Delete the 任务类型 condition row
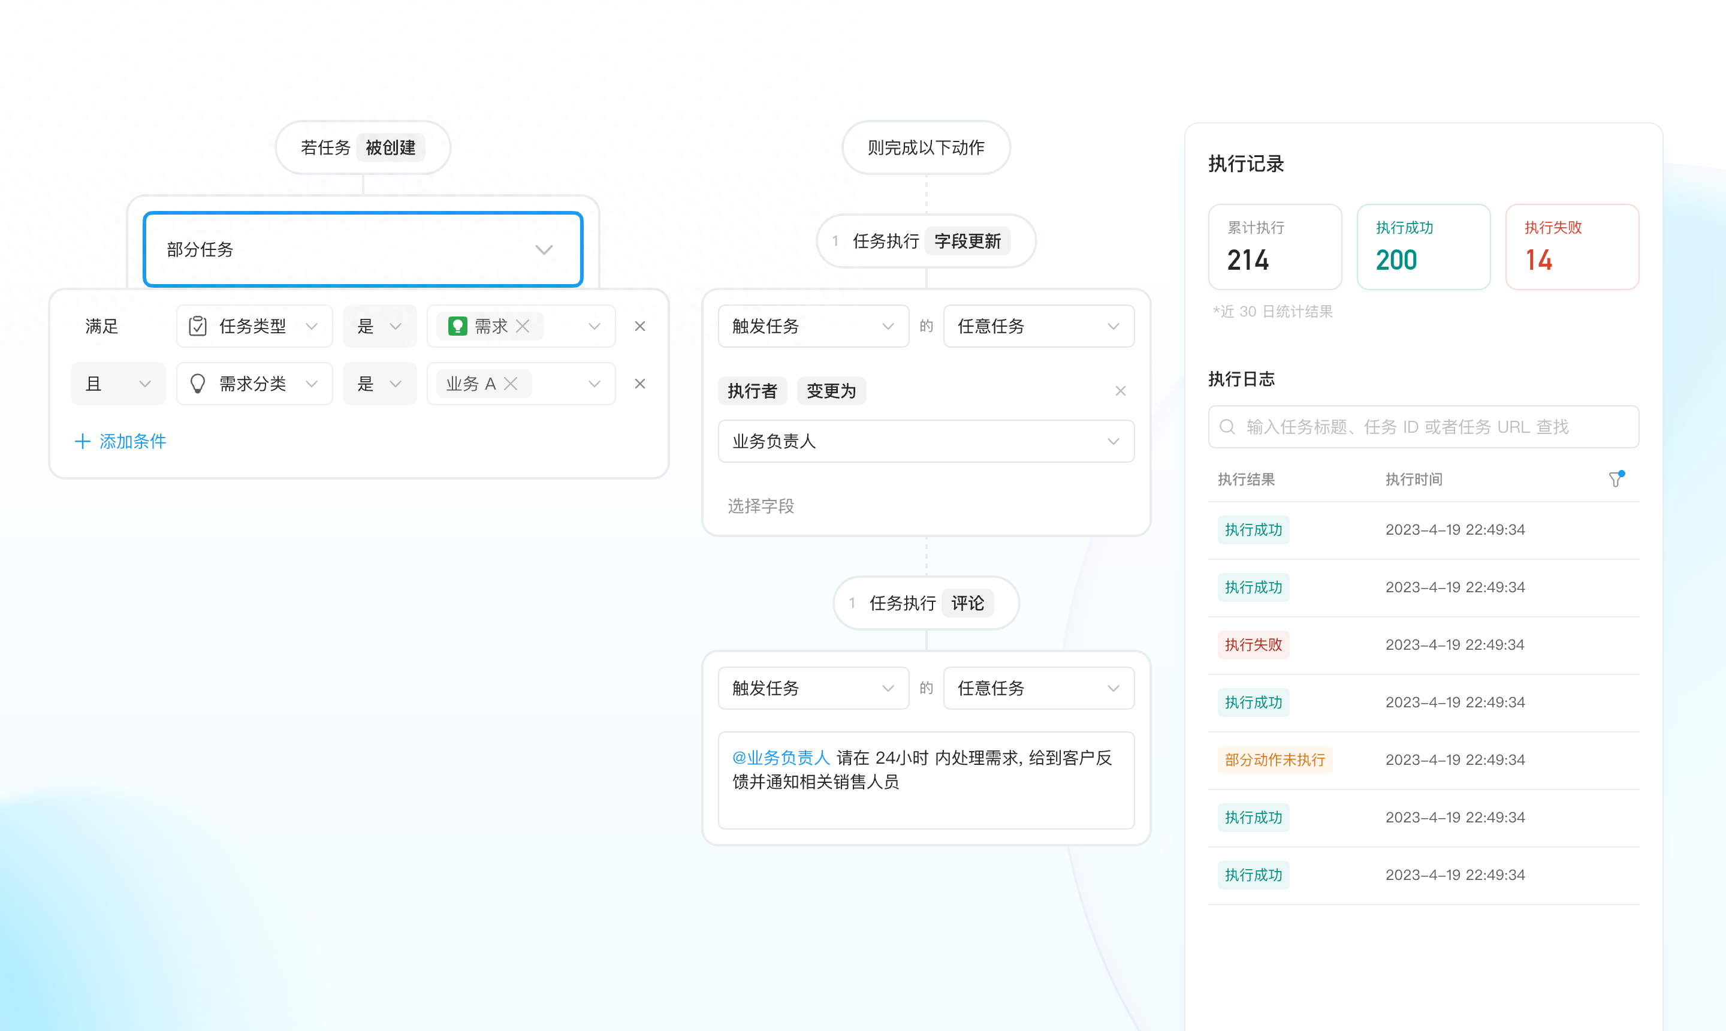Image resolution: width=1726 pixels, height=1031 pixels. [639, 326]
